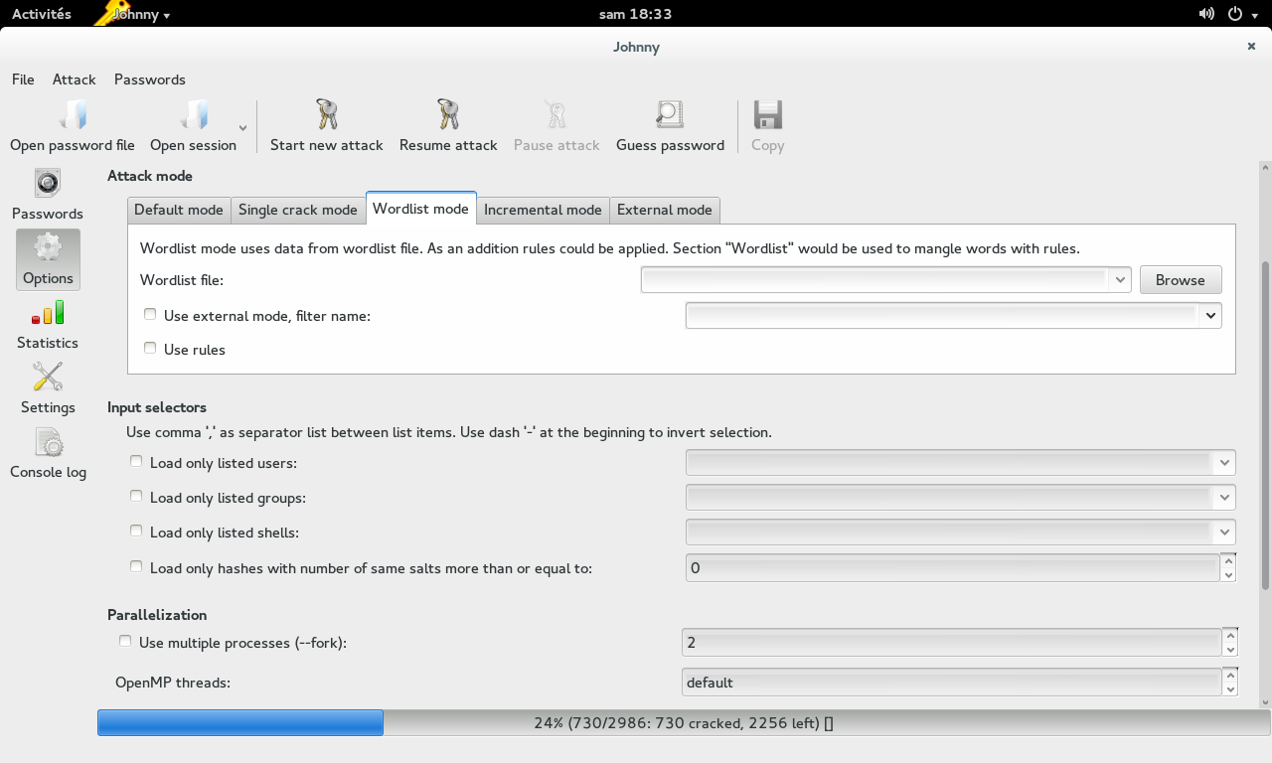Enable Use multiple processes (--fork)

point(125,641)
